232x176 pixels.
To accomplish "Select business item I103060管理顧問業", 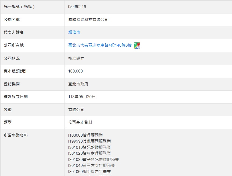I will 85,135.
